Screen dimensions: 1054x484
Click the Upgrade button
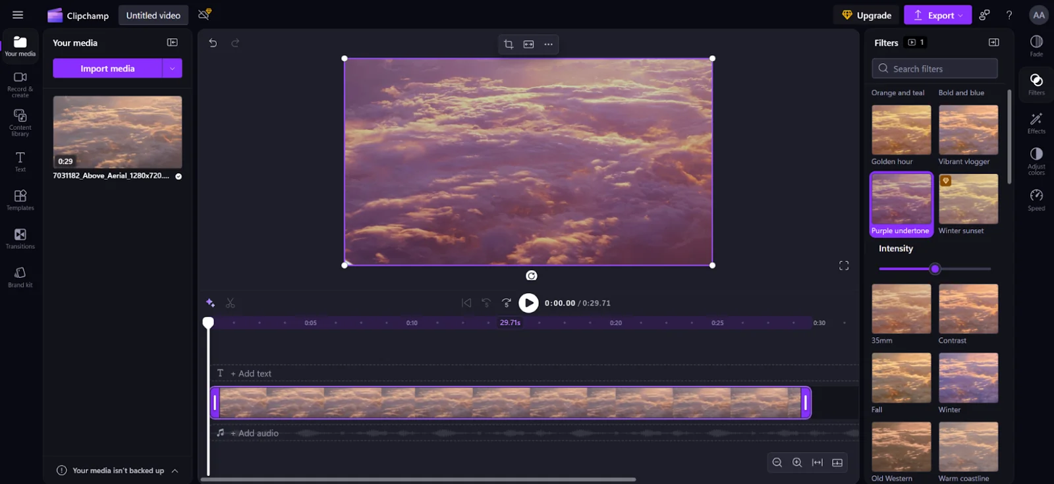click(x=866, y=15)
